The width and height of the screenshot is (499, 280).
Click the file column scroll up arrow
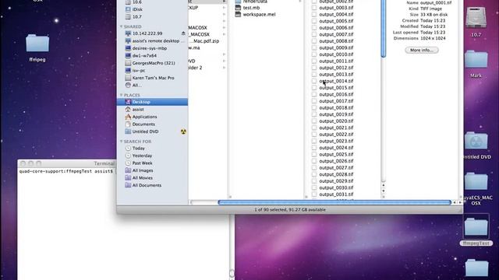[383, 185]
